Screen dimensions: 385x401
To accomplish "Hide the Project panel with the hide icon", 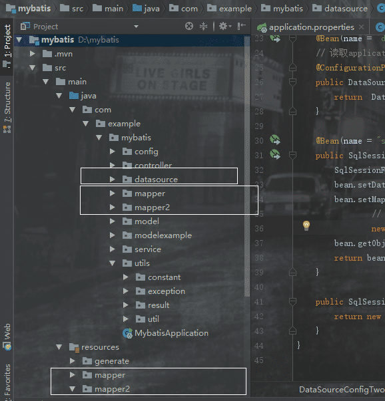I will click(x=242, y=26).
